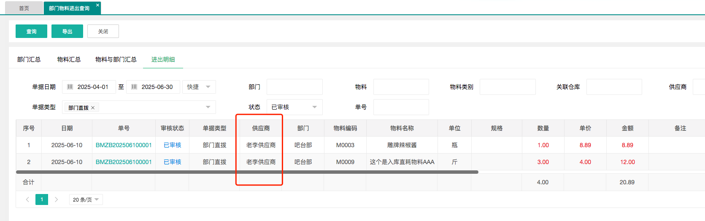Open the 物料与部门汇总 tab

pos(116,59)
